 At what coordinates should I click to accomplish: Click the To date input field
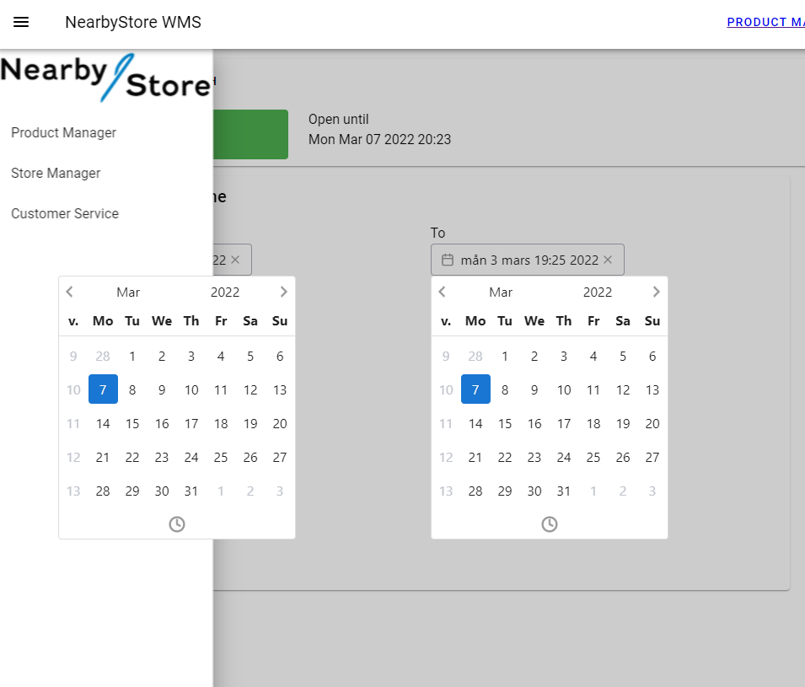pos(527,260)
